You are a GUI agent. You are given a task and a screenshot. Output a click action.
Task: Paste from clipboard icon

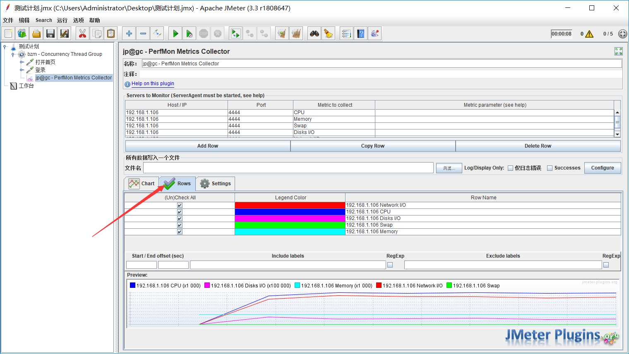coord(111,33)
